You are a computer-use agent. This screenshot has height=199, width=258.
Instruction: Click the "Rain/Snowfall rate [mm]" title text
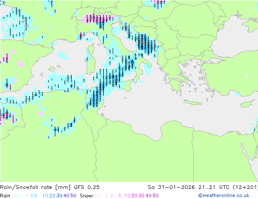[x=35, y=187]
